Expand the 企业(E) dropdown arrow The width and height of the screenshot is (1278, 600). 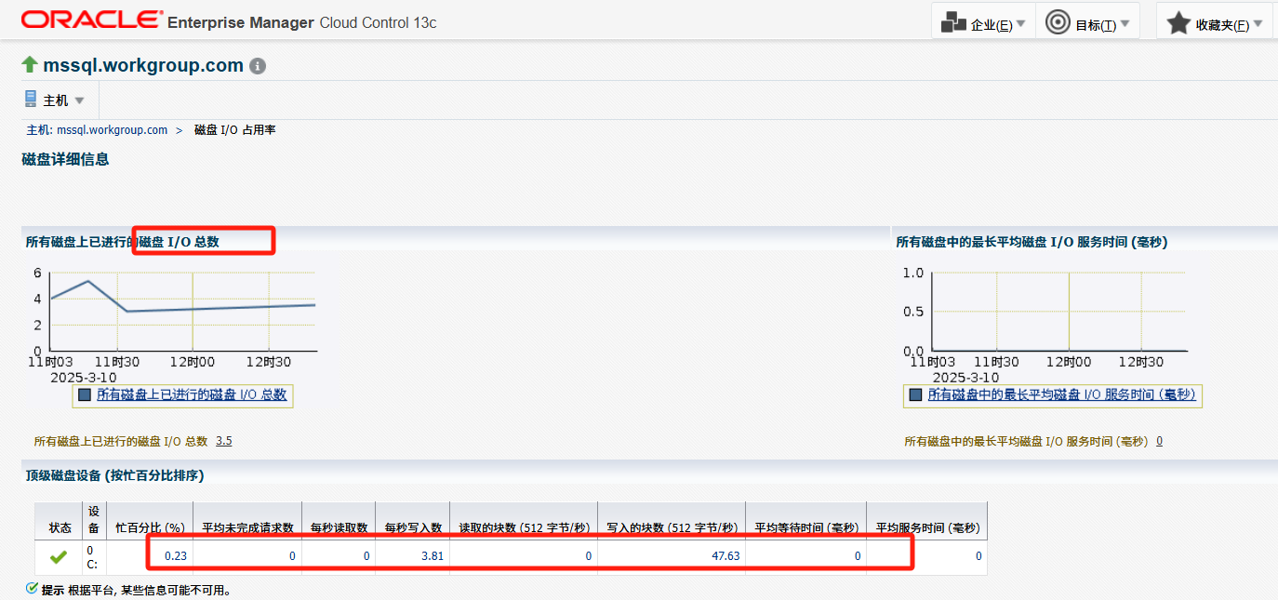coord(1021,23)
